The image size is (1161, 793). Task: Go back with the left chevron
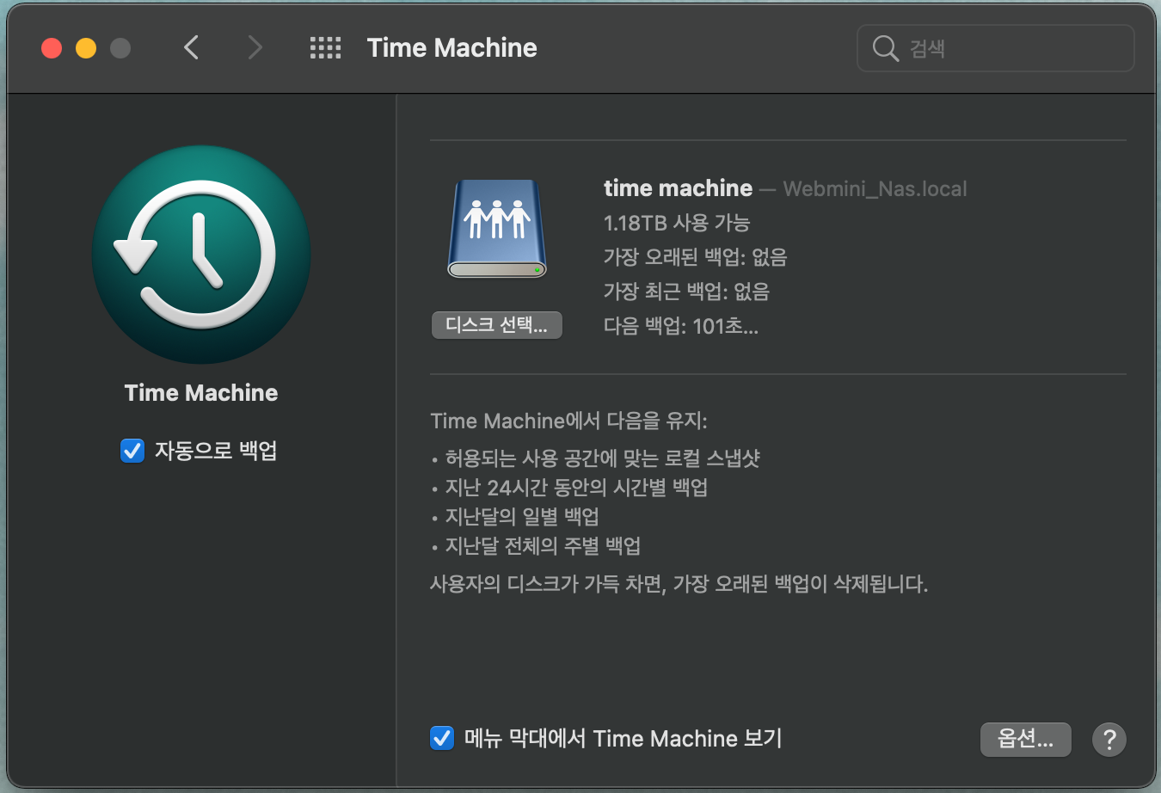coord(191,47)
